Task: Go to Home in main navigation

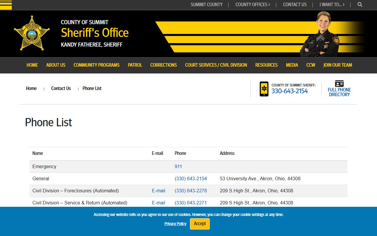Action: tap(32, 65)
